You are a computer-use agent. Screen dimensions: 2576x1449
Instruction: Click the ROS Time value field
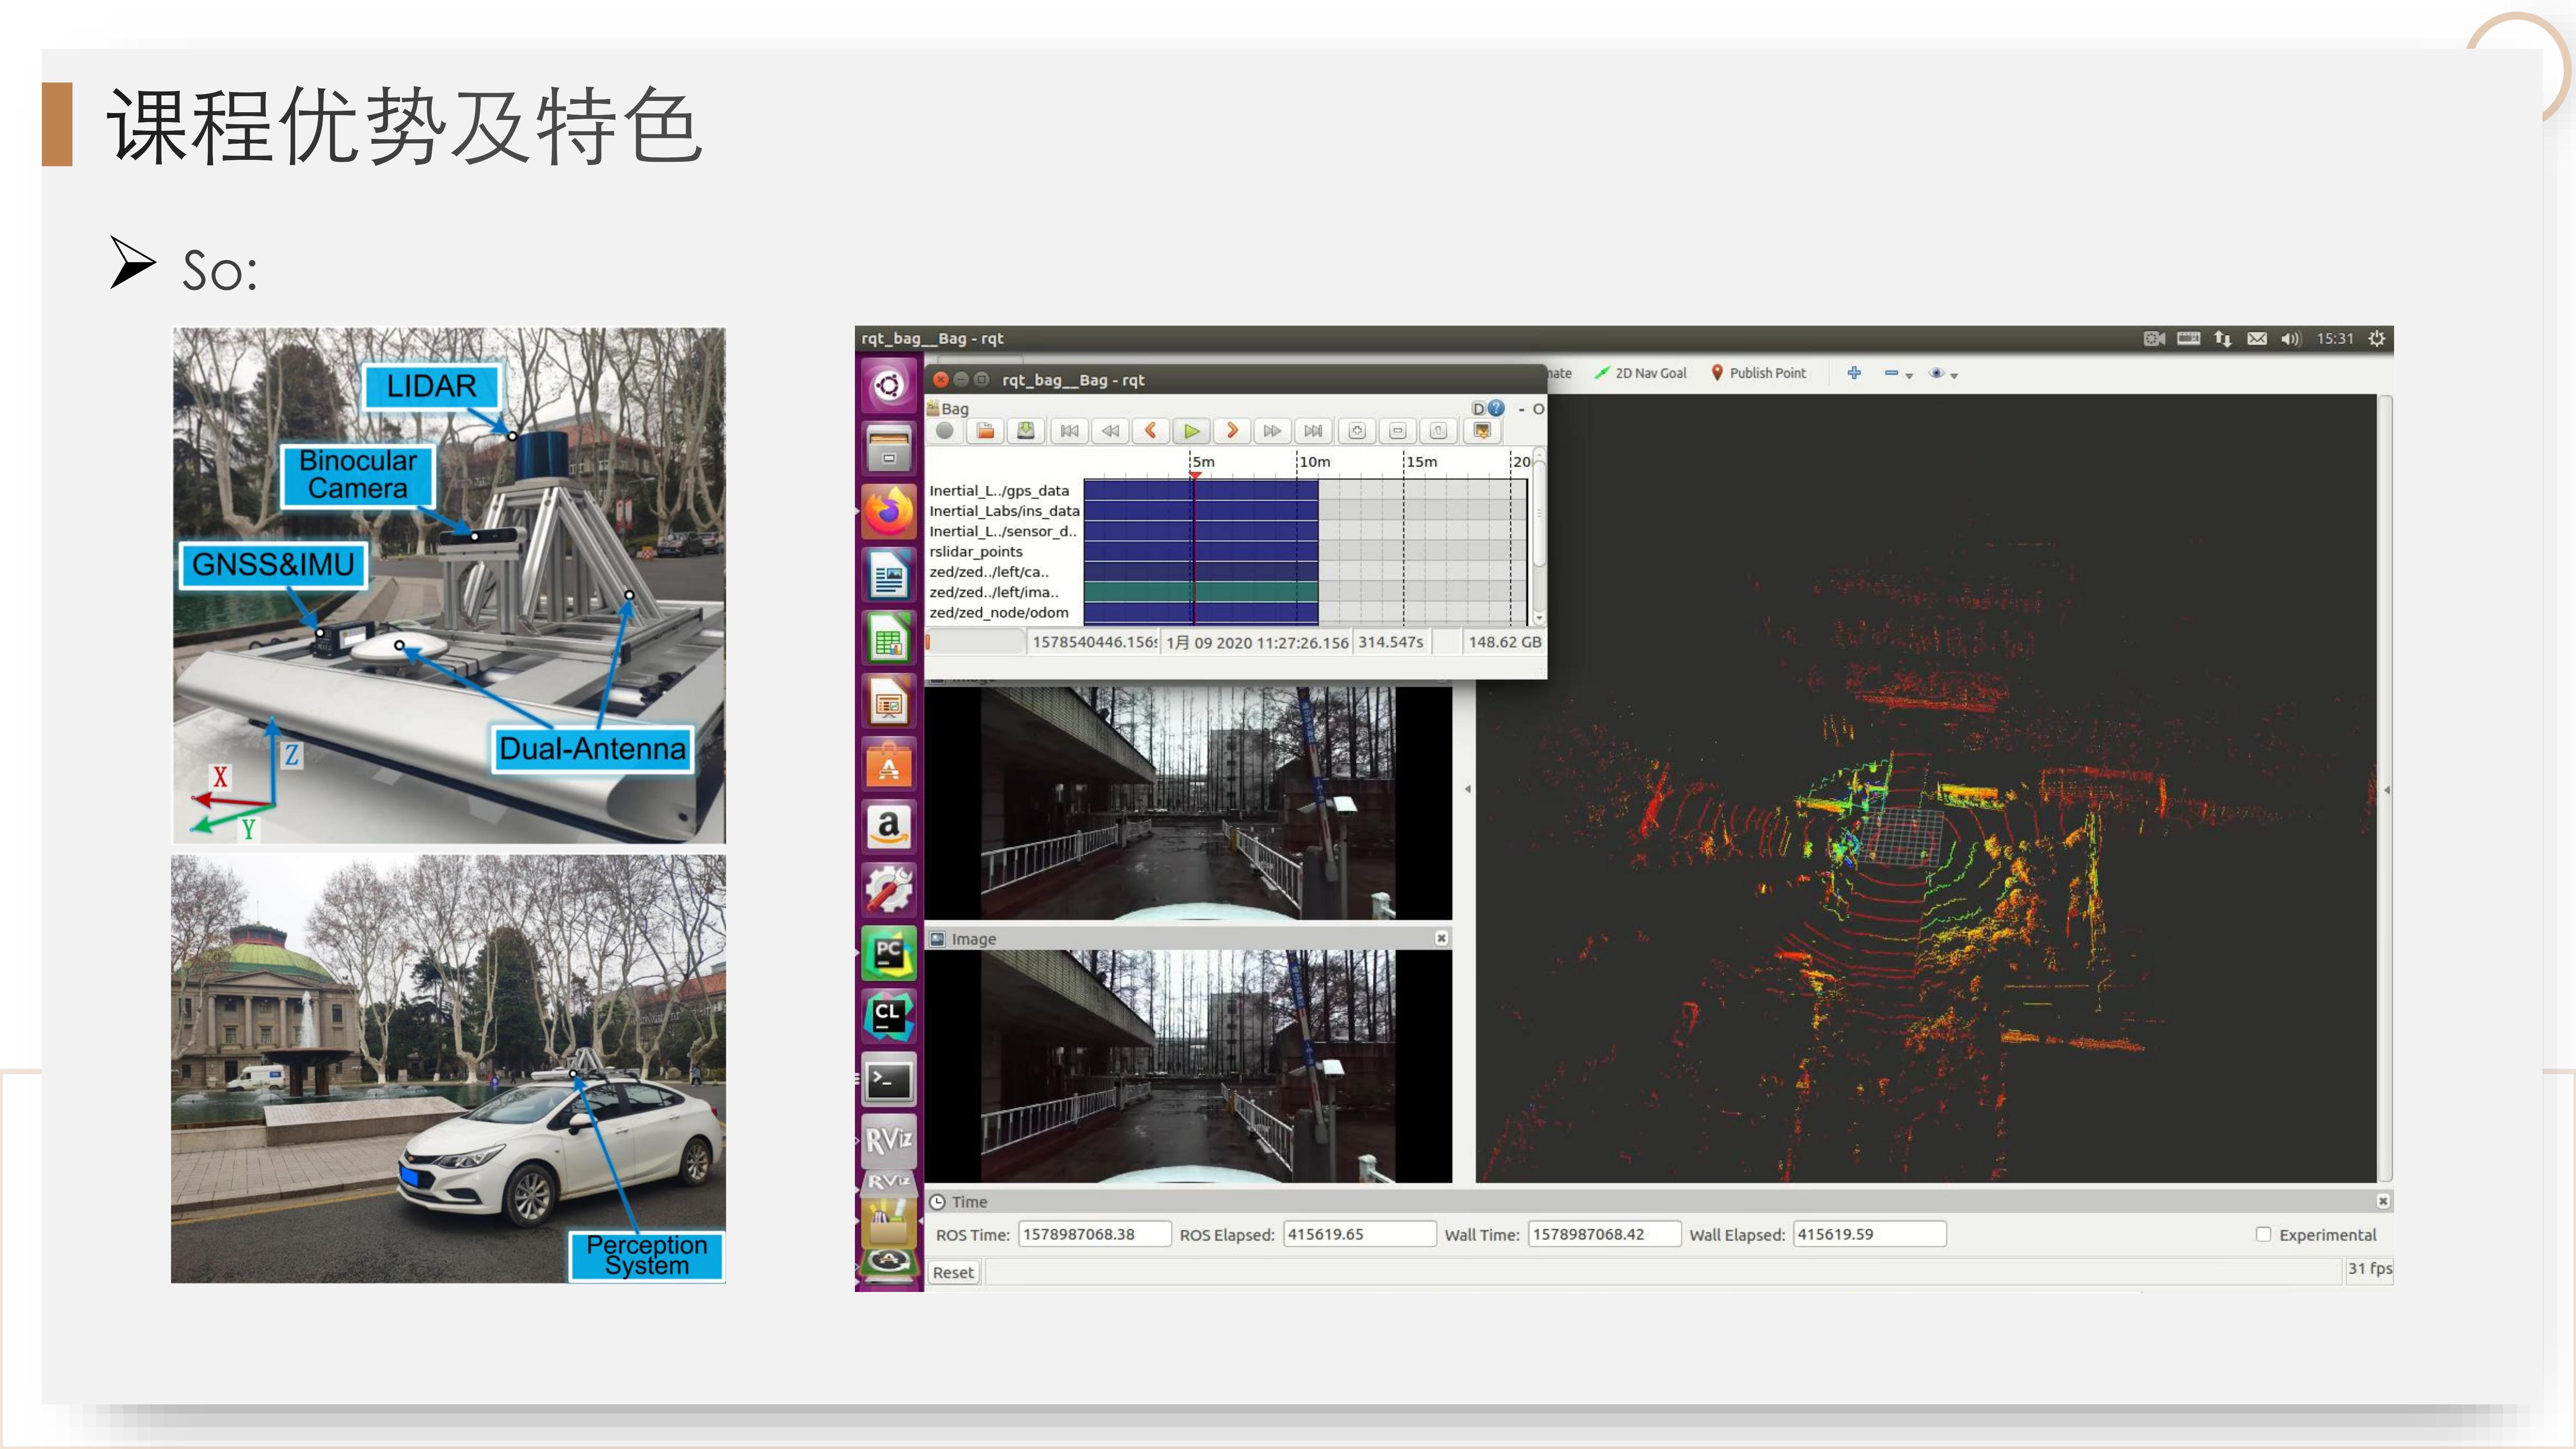click(1094, 1234)
